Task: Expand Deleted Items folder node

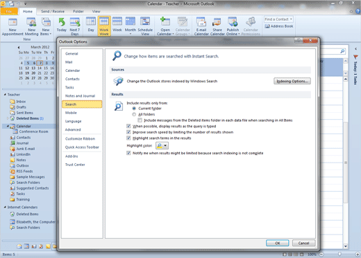Action: point(8,118)
